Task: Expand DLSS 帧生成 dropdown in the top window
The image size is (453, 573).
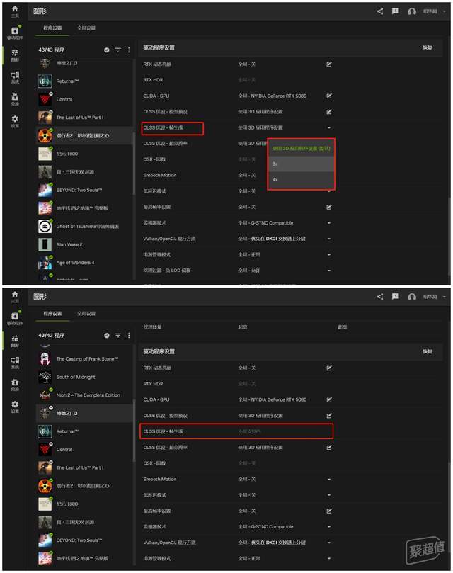Action: click(329, 128)
